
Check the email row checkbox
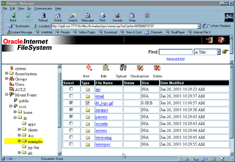tap(71, 96)
